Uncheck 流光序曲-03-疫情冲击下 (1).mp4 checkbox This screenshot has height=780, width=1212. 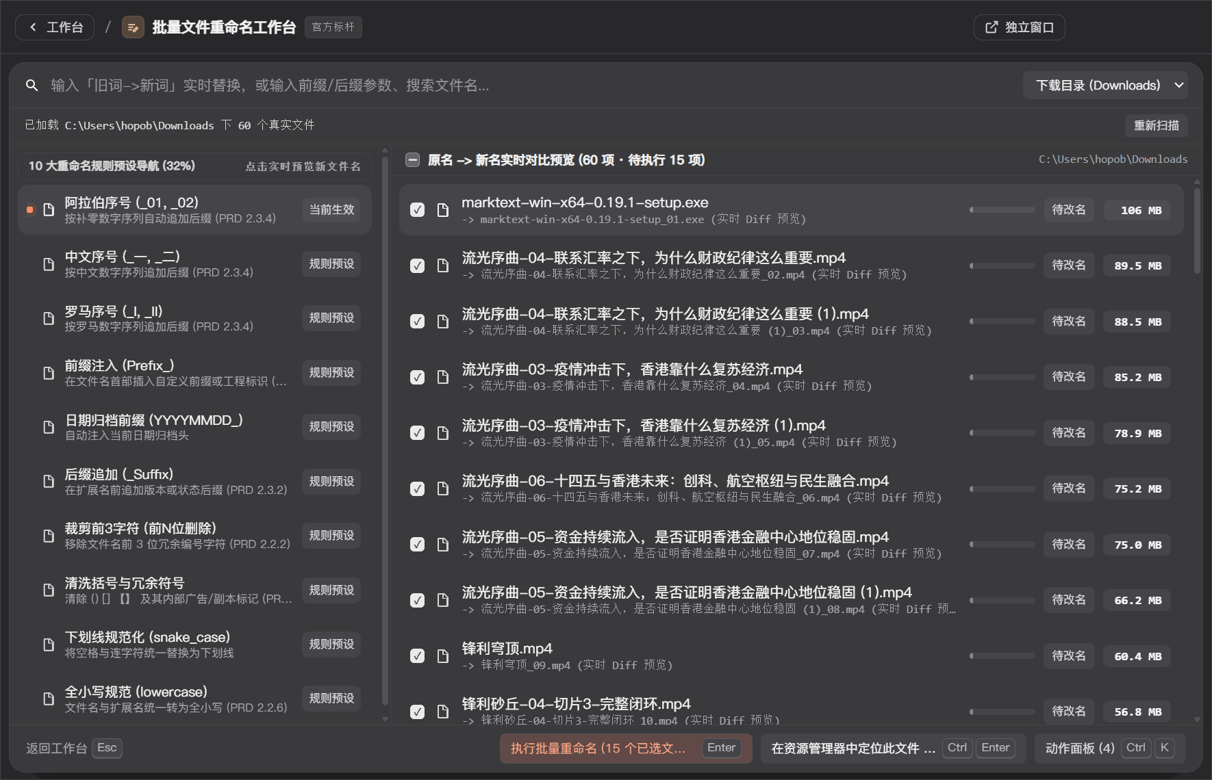417,433
